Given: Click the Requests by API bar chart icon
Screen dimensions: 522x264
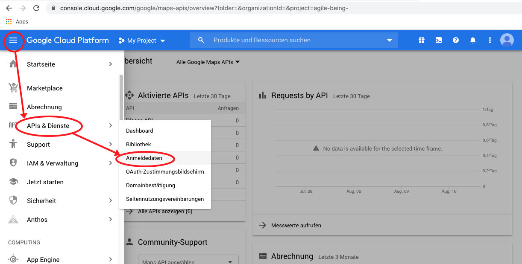Looking at the screenshot, I should tap(263, 95).
